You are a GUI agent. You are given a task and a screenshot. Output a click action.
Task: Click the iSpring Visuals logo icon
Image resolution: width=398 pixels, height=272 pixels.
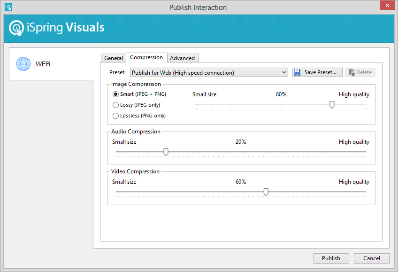[x=16, y=28]
